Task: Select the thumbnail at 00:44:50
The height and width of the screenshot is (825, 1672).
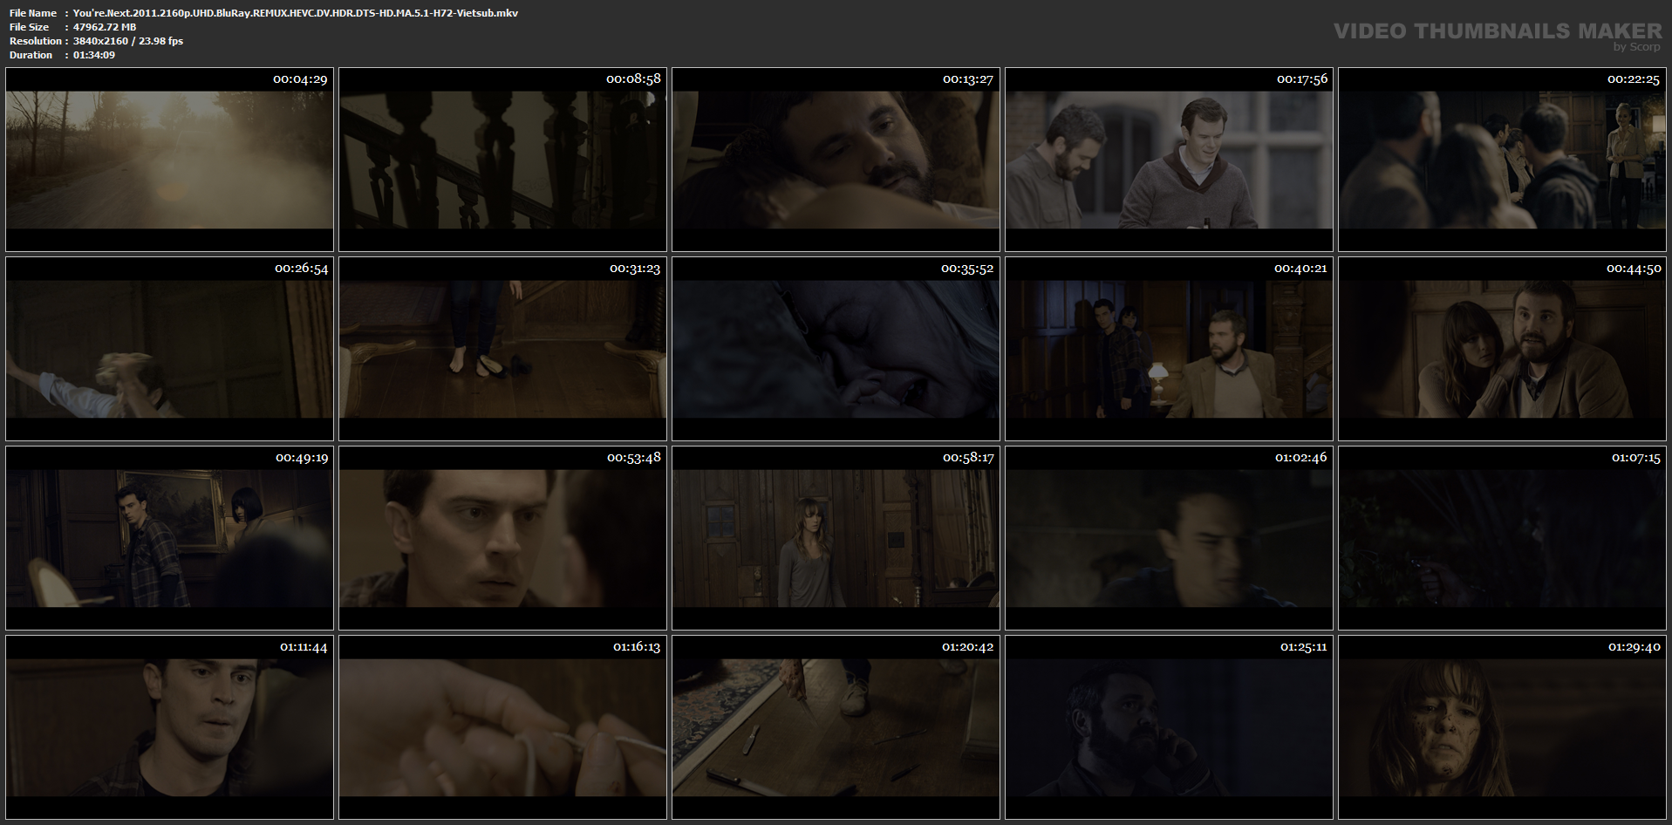Action: pyautogui.click(x=1502, y=349)
